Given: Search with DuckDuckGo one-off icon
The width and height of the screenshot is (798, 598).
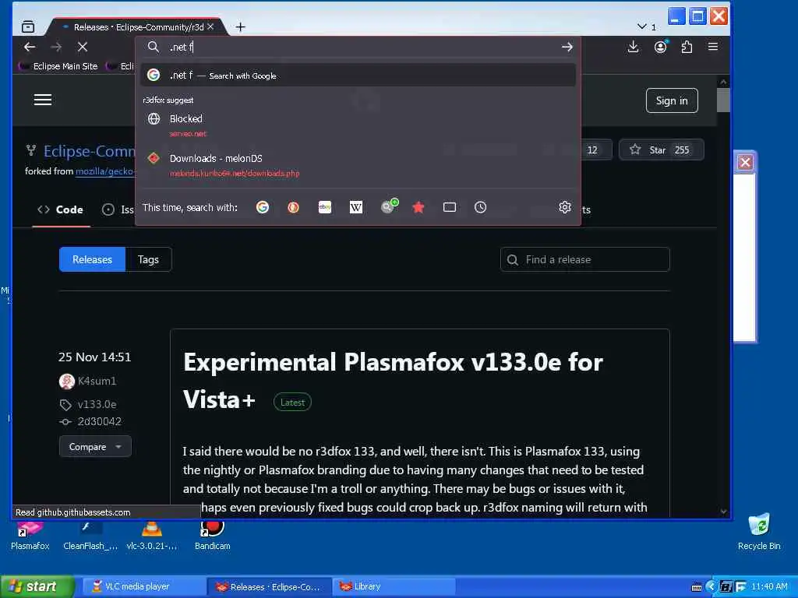Looking at the screenshot, I should click(293, 207).
